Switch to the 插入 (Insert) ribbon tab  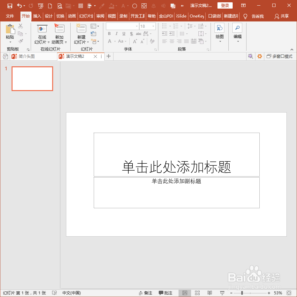[x=37, y=16]
